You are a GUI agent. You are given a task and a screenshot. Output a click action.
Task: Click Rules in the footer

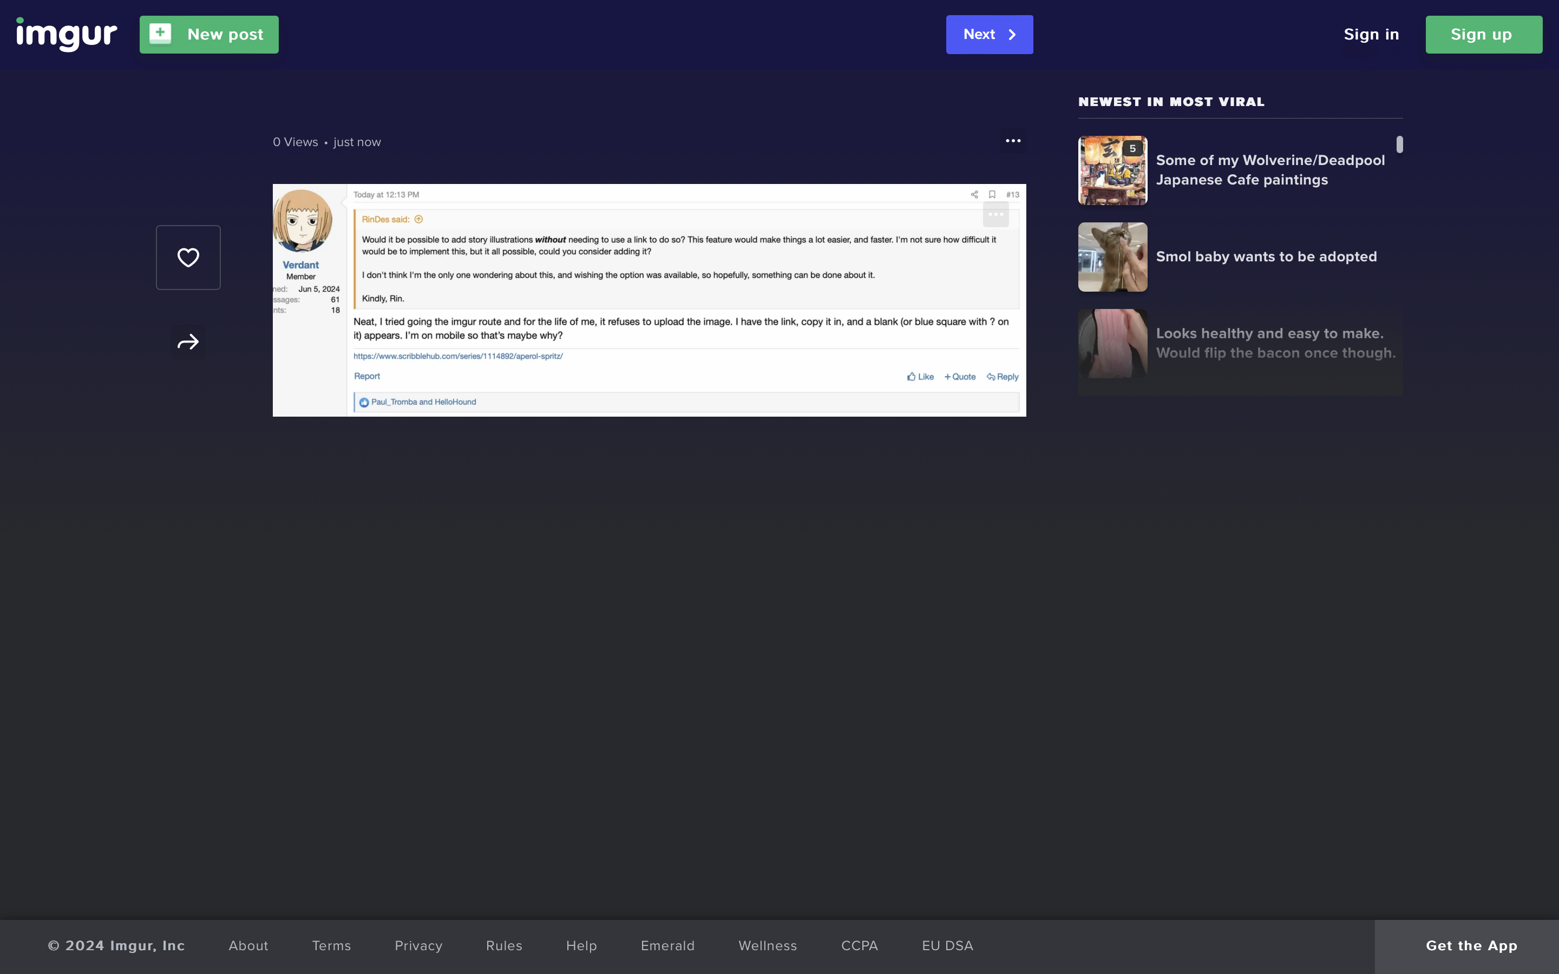(504, 945)
